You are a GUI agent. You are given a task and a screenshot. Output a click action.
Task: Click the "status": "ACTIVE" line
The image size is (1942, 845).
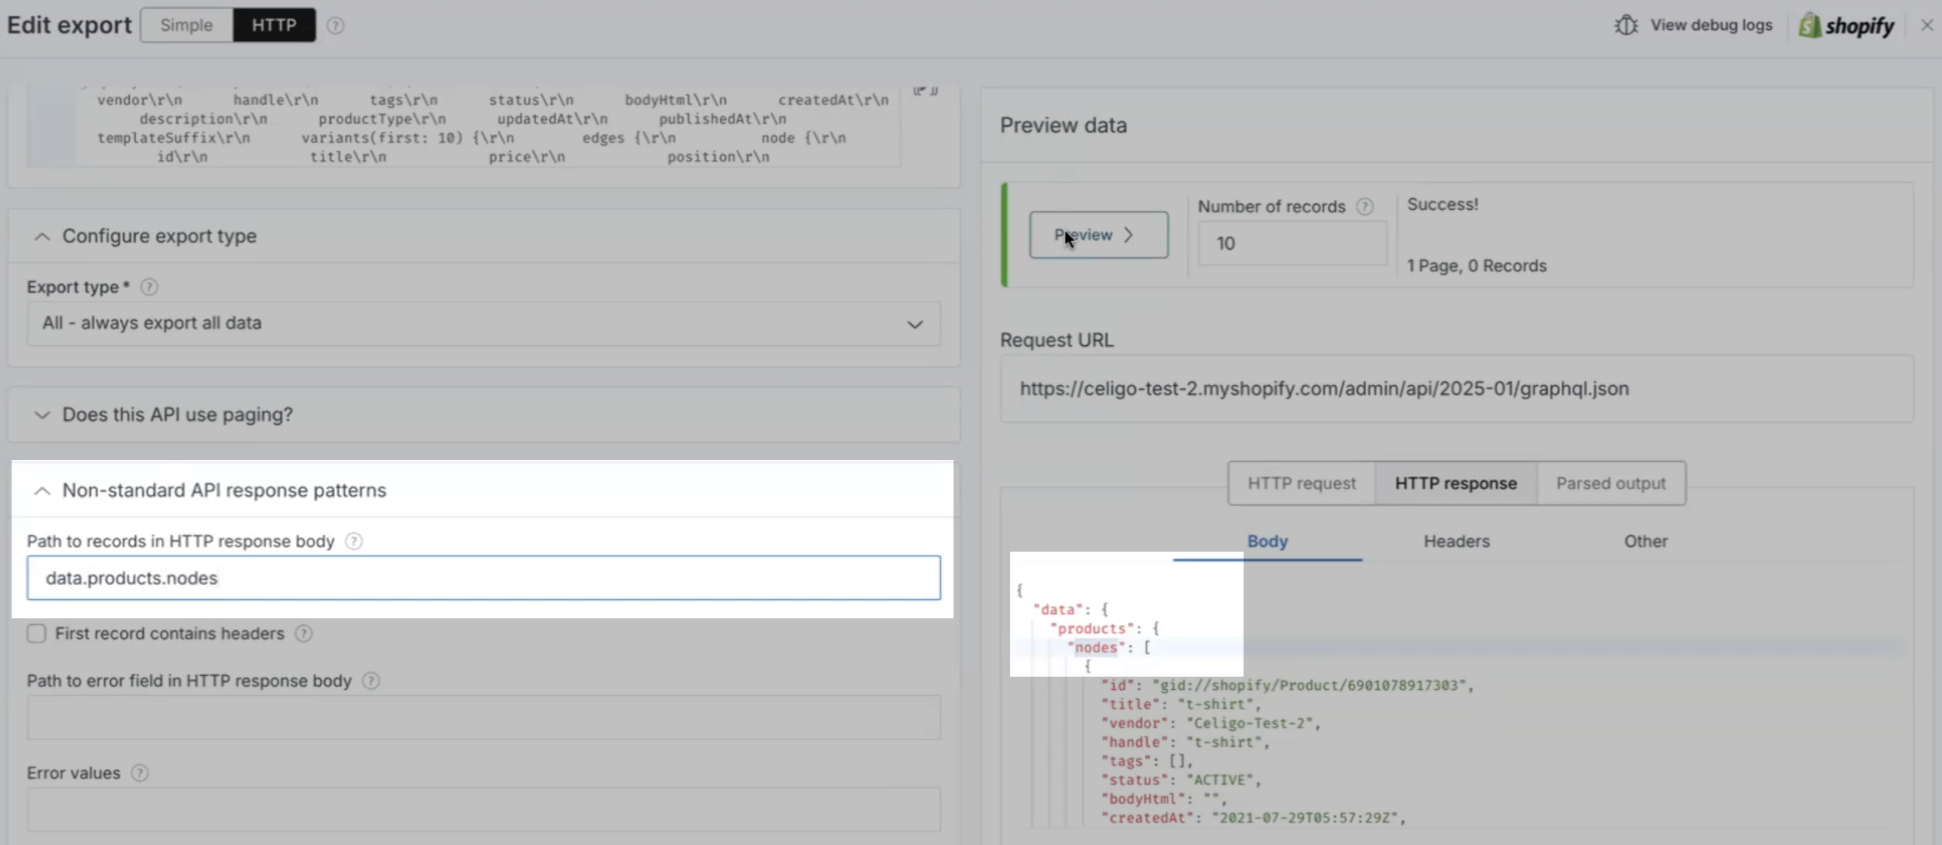(1181, 780)
